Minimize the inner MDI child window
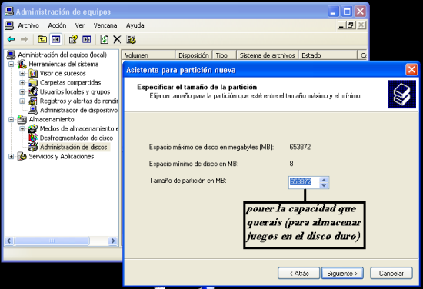This screenshot has height=289, width=423. click(x=341, y=25)
